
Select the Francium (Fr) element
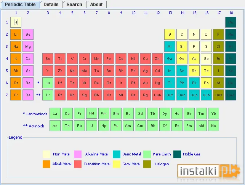[16, 95]
